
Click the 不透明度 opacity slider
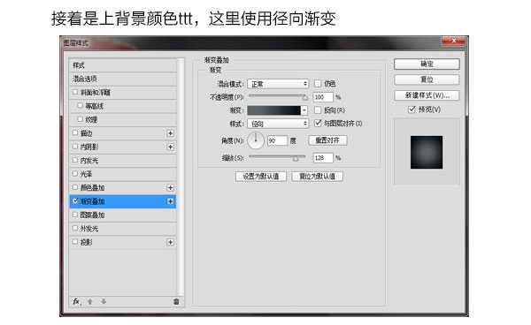278,96
